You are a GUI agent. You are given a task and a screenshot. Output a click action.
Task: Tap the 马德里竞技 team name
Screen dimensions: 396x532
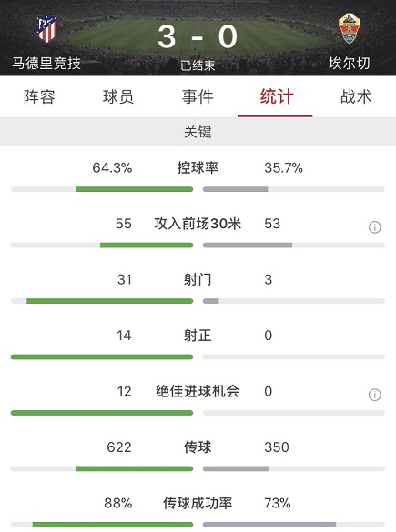46,64
